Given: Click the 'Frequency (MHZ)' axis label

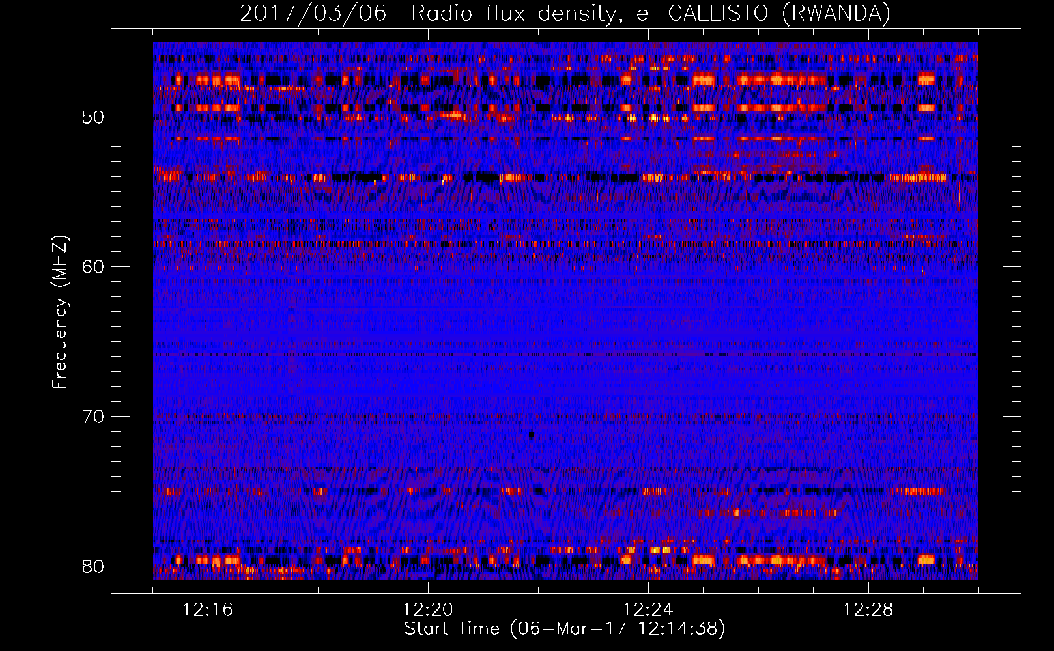Looking at the screenshot, I should coord(60,312).
